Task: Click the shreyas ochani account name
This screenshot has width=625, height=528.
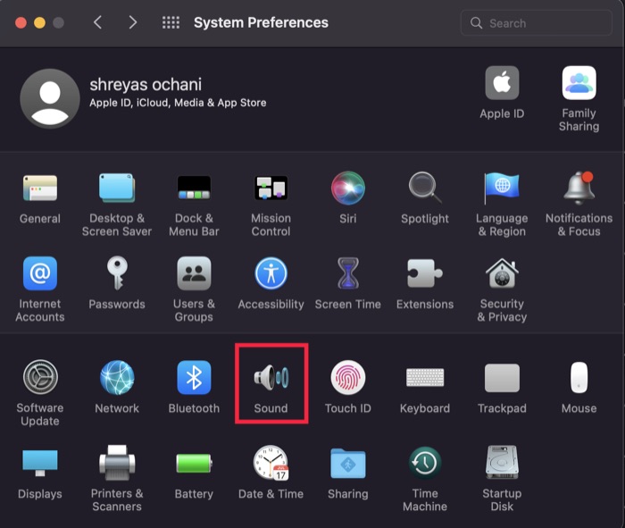Action: pyautogui.click(x=146, y=85)
